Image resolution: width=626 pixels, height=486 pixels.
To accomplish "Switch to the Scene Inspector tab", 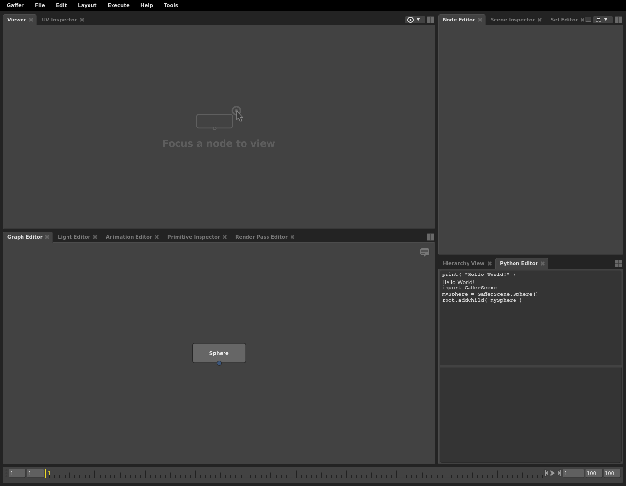I will 512,20.
